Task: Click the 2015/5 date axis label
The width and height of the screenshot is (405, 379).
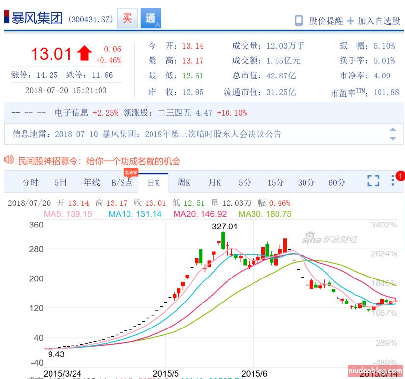Action: (166, 373)
